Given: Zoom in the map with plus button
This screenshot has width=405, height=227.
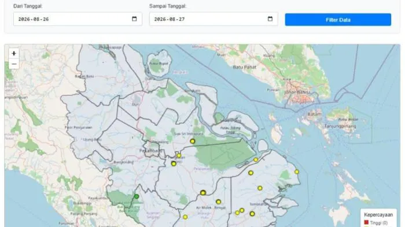Looking at the screenshot, I should pyautogui.click(x=14, y=53).
